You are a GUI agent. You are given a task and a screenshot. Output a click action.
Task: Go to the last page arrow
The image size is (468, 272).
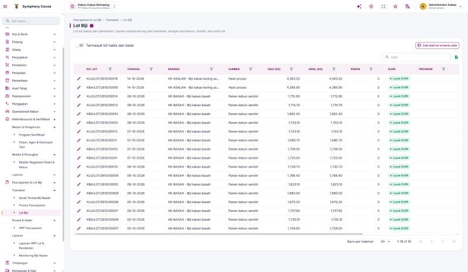[x=454, y=242]
